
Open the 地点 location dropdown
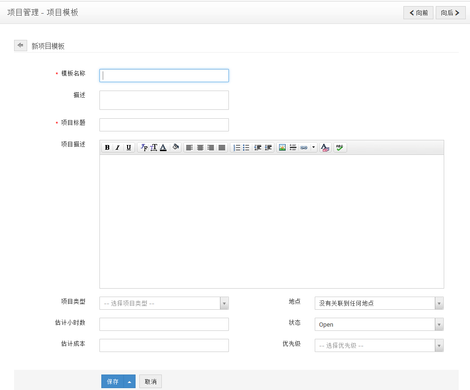point(379,303)
